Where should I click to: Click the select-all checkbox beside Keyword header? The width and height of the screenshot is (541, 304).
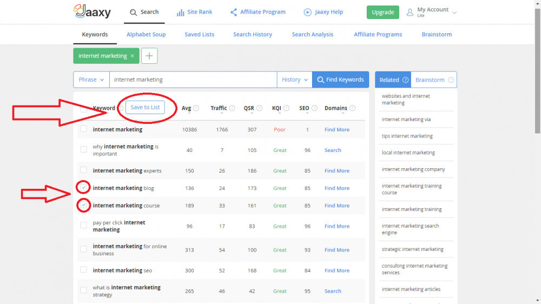(x=83, y=109)
